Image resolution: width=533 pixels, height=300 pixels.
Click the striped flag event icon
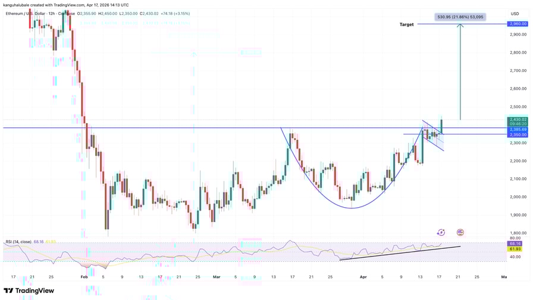tap(460, 233)
